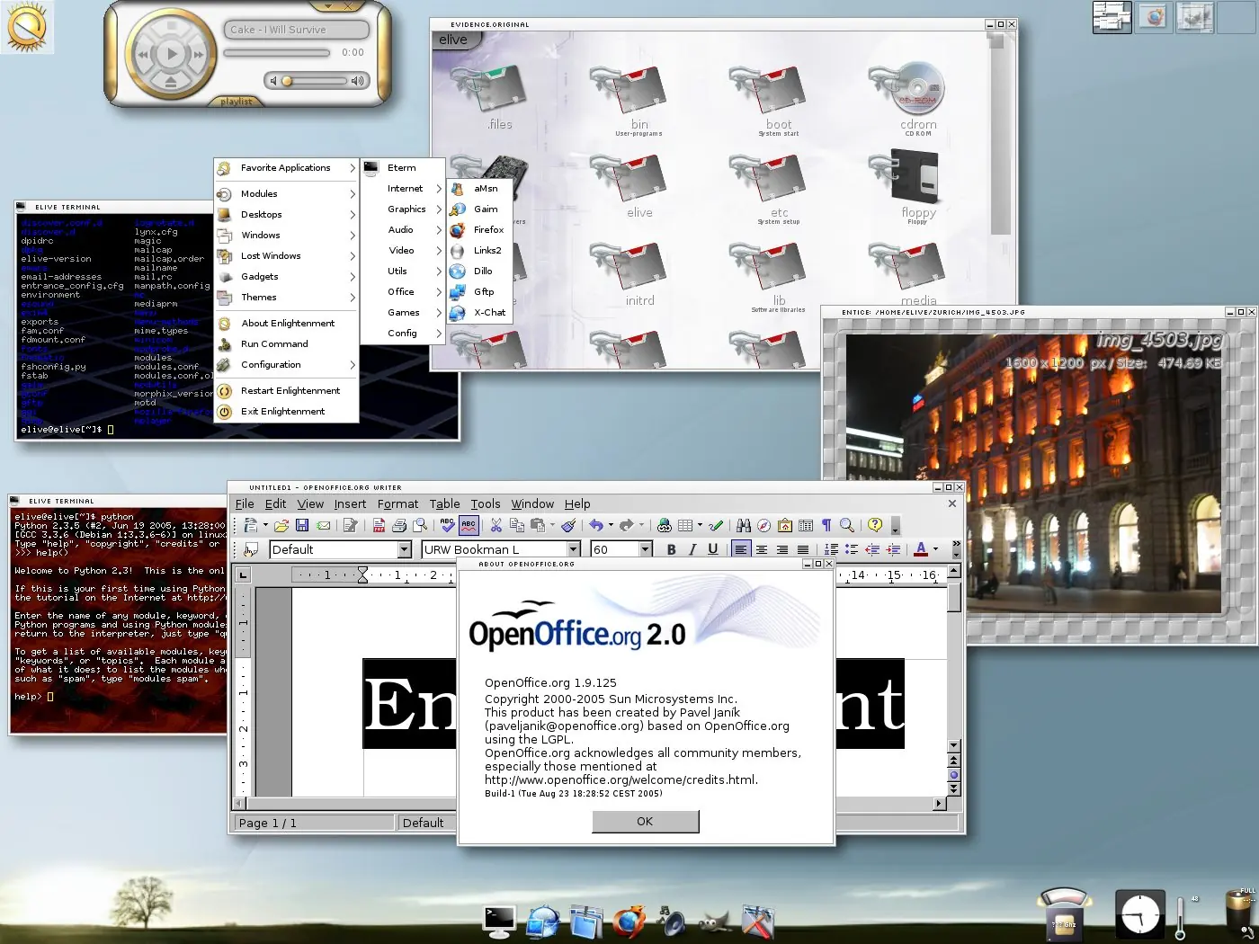Save the document using the floppy icon

click(x=302, y=525)
